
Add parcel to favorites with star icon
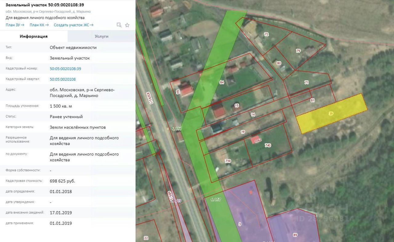click(x=127, y=25)
